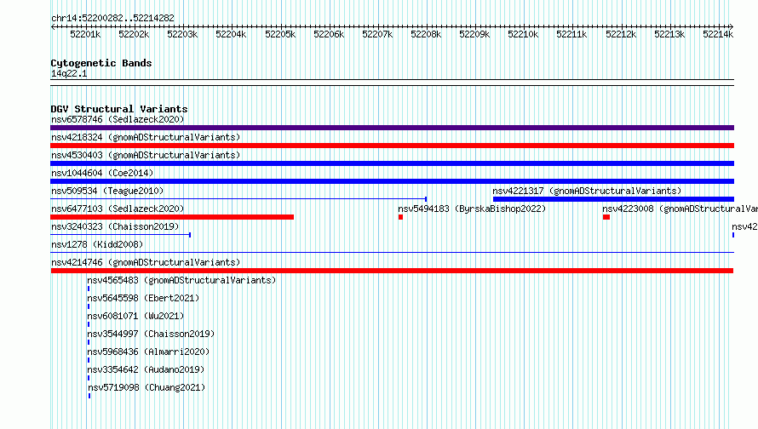Viewport: 758px width, 429px height.
Task: Click the blue nsv4530403 variant bar
Action: tap(392, 163)
